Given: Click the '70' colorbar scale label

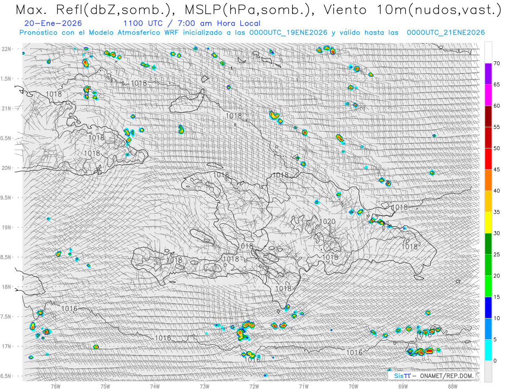Looking at the screenshot, I should pyautogui.click(x=497, y=63).
